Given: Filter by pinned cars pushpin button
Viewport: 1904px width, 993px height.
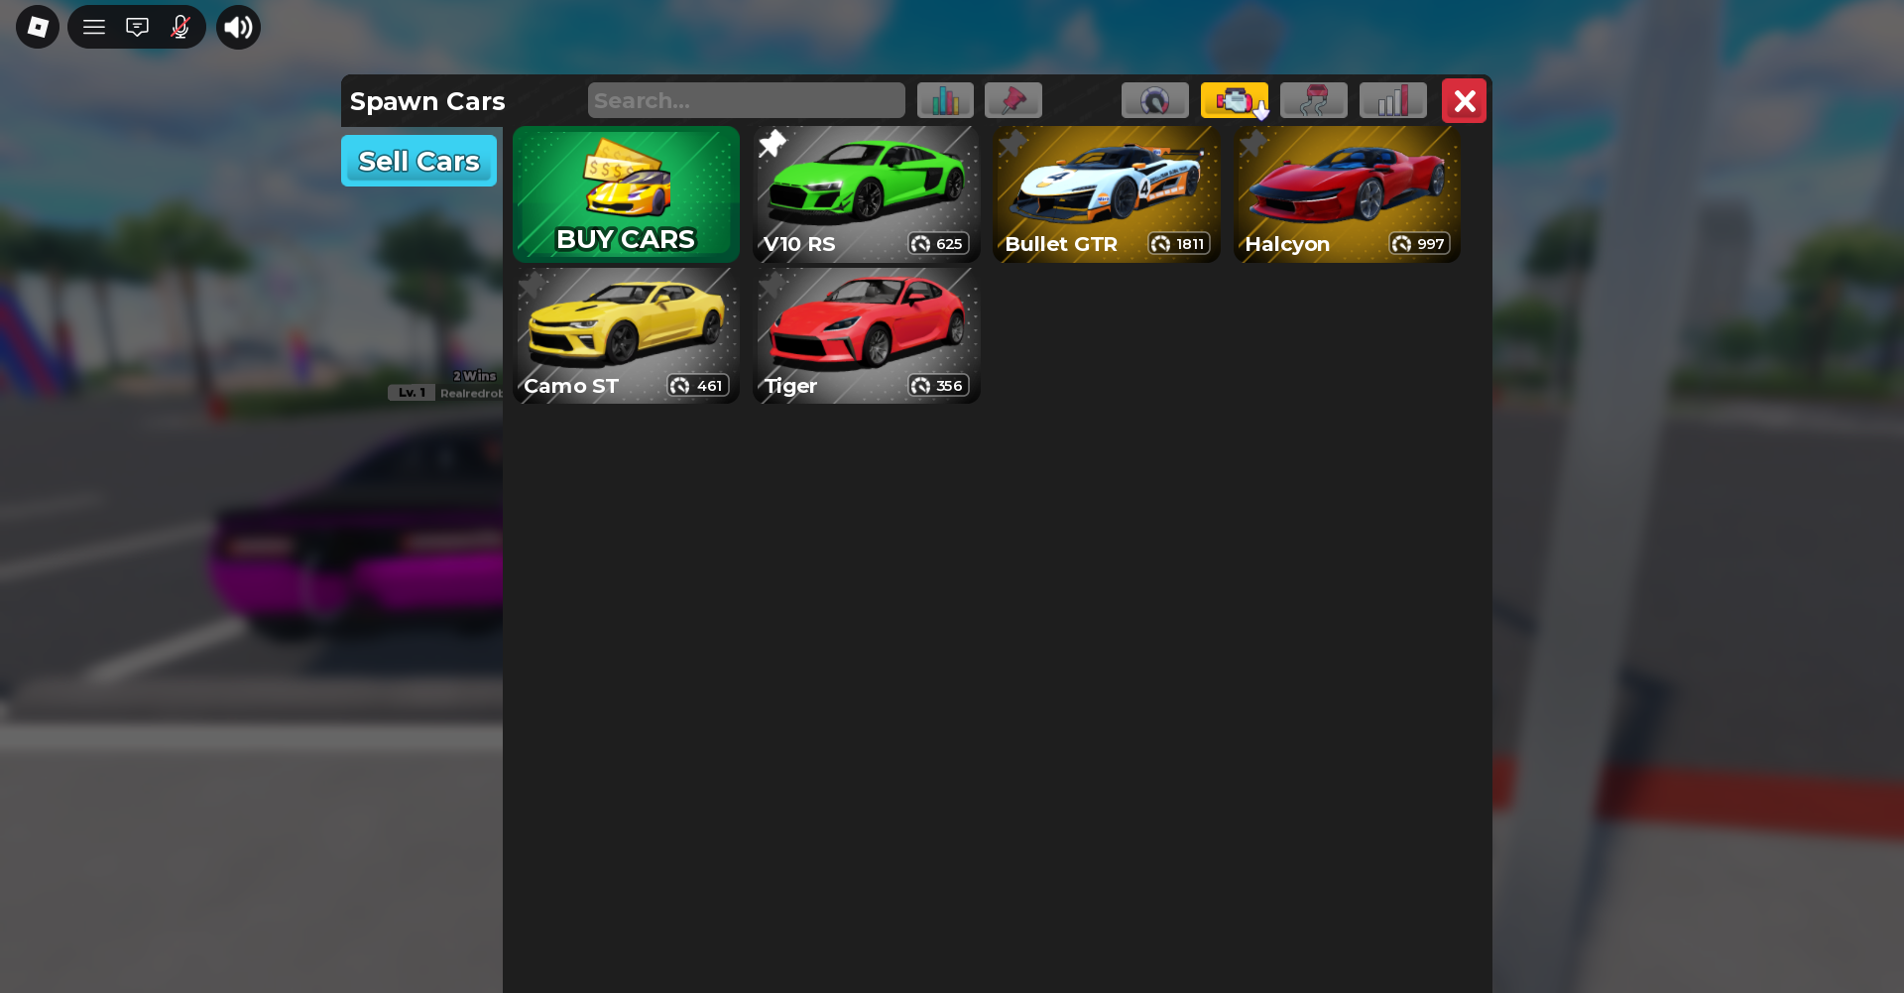Looking at the screenshot, I should [x=1013, y=100].
